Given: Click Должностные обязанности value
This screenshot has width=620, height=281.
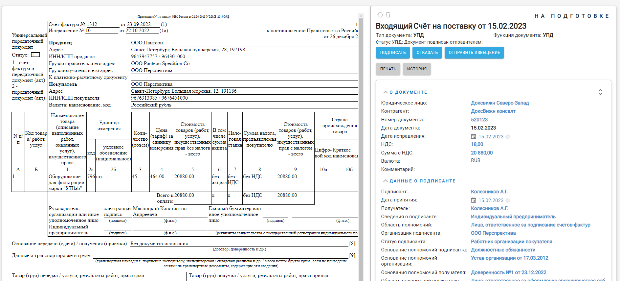Looking at the screenshot, I should pos(503,250).
